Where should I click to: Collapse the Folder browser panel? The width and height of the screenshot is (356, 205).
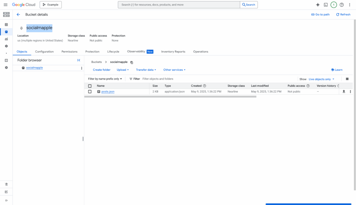point(79,60)
